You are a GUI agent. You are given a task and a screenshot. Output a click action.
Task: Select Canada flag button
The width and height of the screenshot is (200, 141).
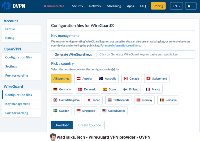(131, 78)
